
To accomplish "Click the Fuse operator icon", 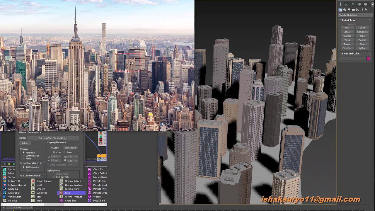I will tap(61, 193).
